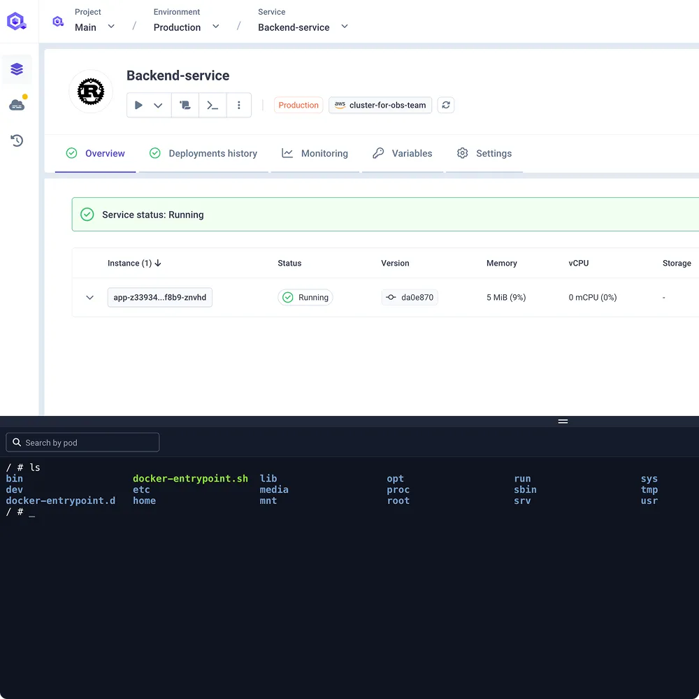This screenshot has height=699, width=699.
Task: Click the Production environment badge
Action: 298,106
